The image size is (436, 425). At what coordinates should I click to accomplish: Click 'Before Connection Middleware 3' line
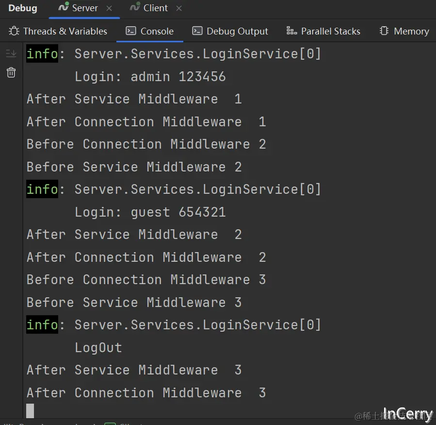146,280
